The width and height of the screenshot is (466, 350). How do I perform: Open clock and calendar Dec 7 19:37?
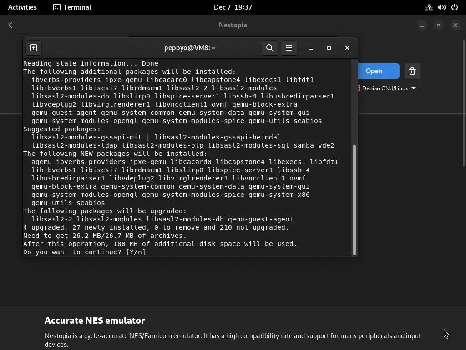click(x=233, y=7)
